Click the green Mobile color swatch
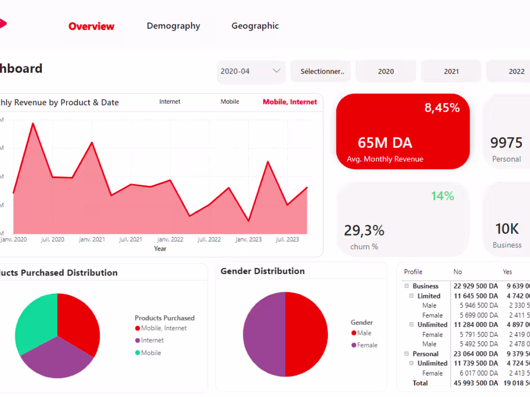This screenshot has height=397, width=530. click(137, 353)
